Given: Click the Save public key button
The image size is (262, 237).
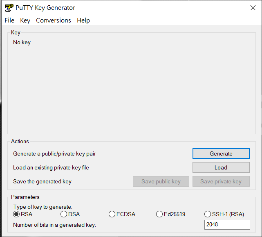Looking at the screenshot, I should [x=161, y=181].
